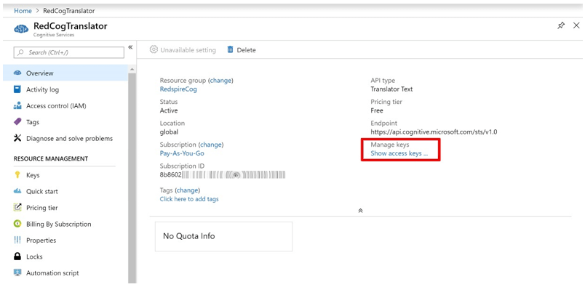Click the RedCogTranslator blade title
This screenshot has height=295, width=585.
point(71,26)
